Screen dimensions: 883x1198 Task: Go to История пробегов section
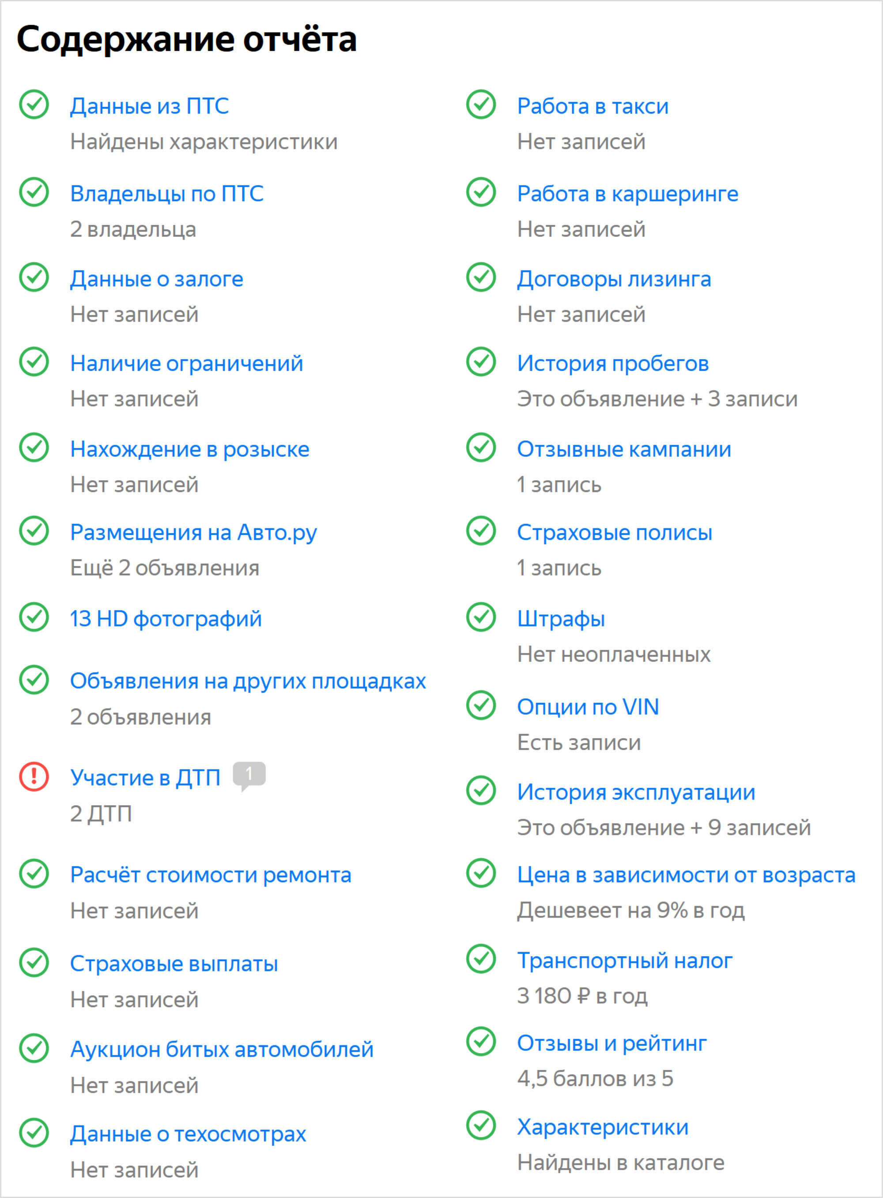613,363
